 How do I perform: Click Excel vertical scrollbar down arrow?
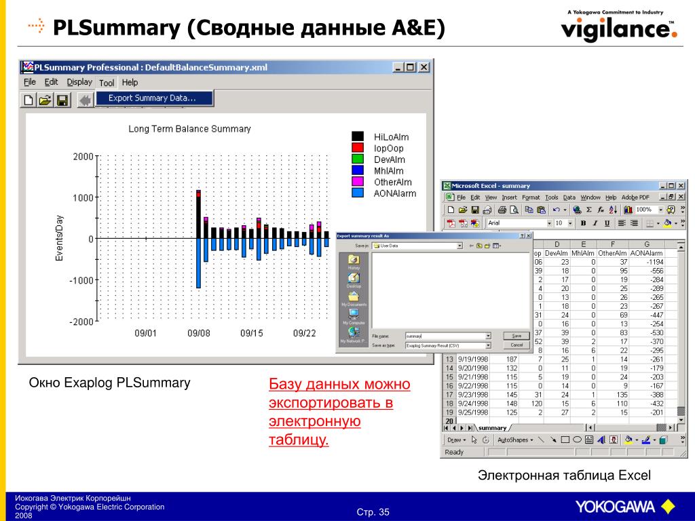tap(681, 419)
